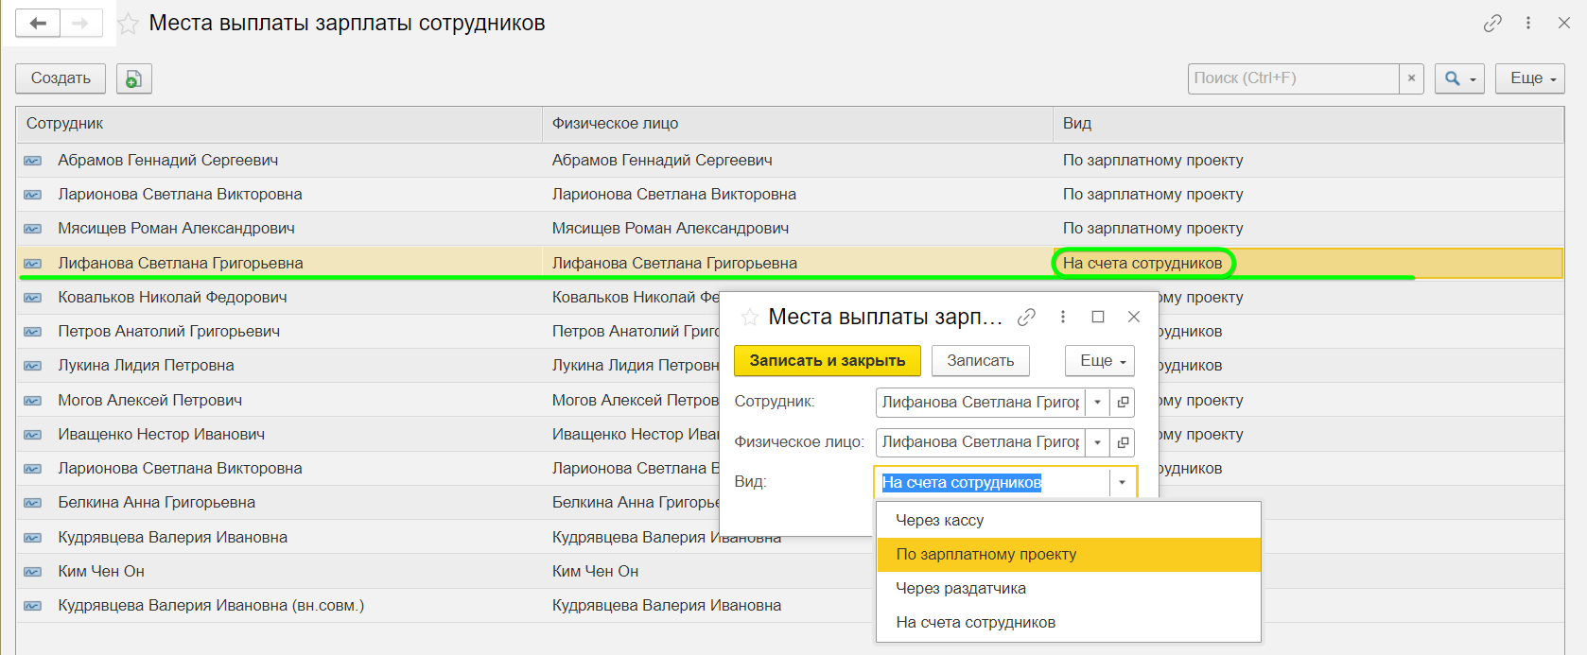1587x655 pixels.
Task: Sort by Сотрудник column header
Action: point(279,124)
